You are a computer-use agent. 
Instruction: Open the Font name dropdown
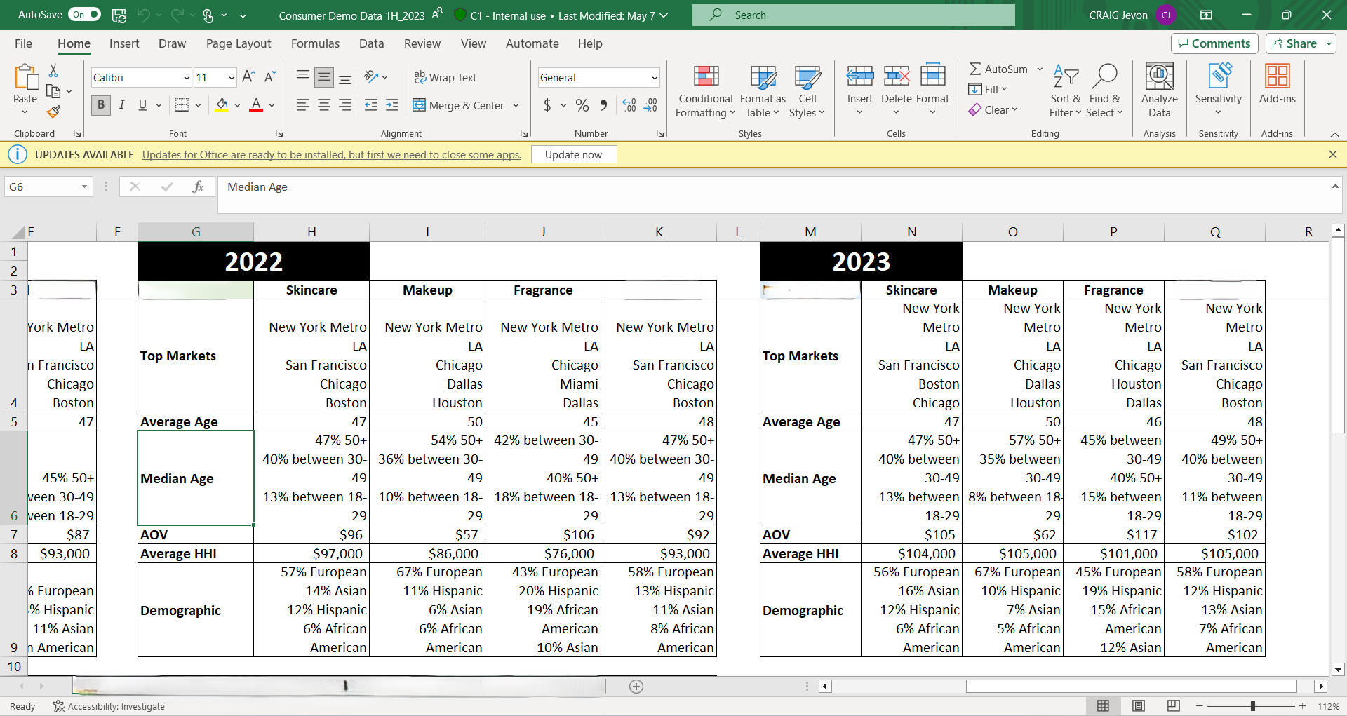click(187, 78)
